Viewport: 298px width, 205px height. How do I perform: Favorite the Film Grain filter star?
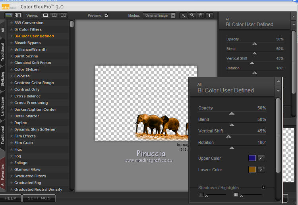pos(12,143)
